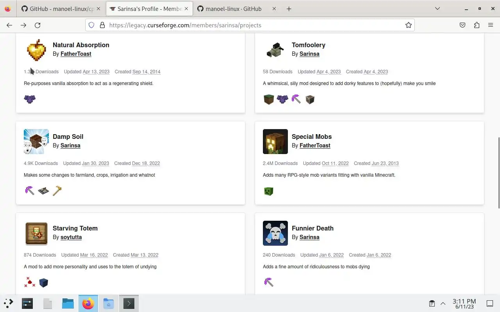Screen dimensions: 500x312
Task: Open the clipboard tray icon
Action: 432,303
